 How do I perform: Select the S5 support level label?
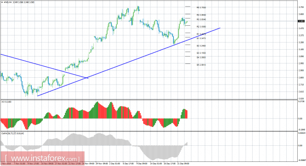tap(201, 65)
